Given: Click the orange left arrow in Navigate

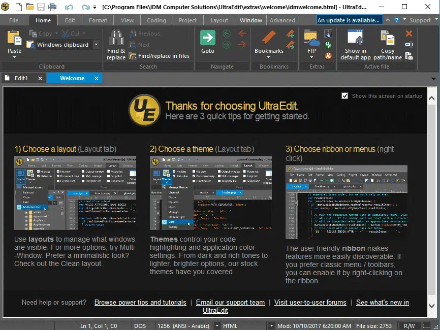Looking at the screenshot, I should pos(242,34).
